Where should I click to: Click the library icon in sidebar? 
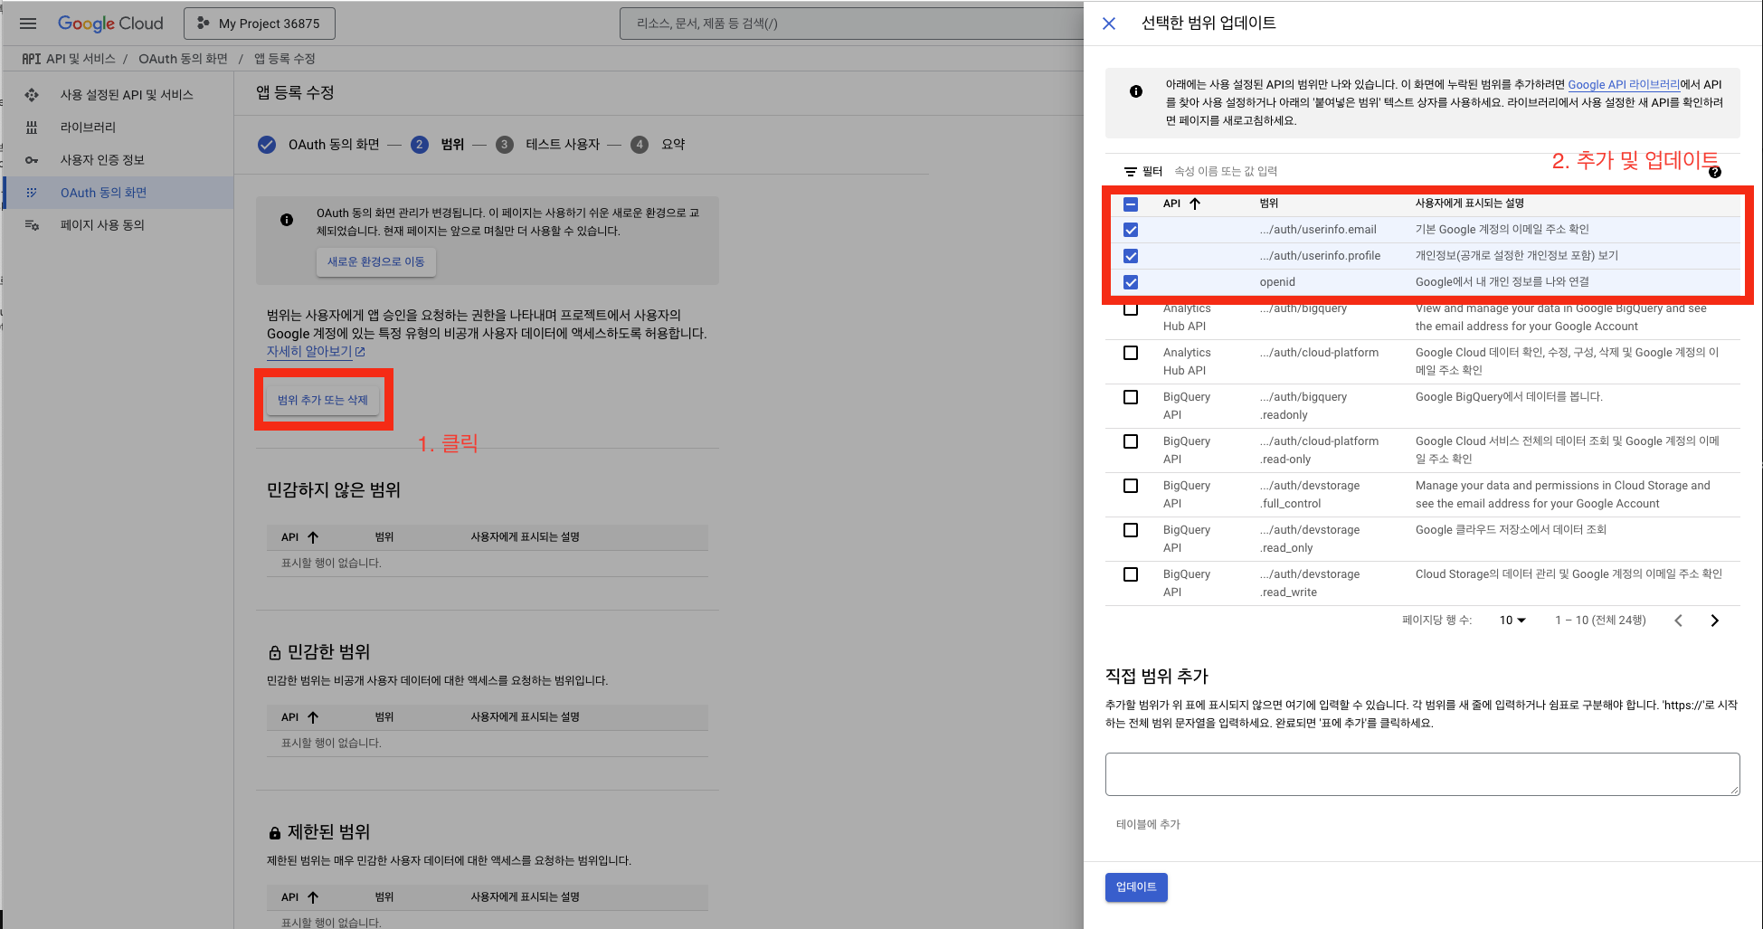(x=32, y=128)
